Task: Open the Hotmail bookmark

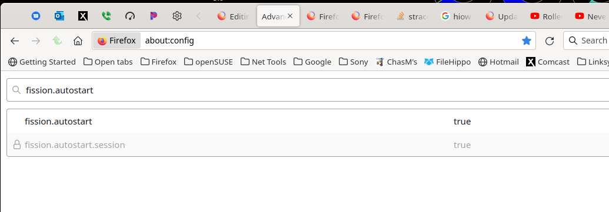Action: (x=499, y=62)
